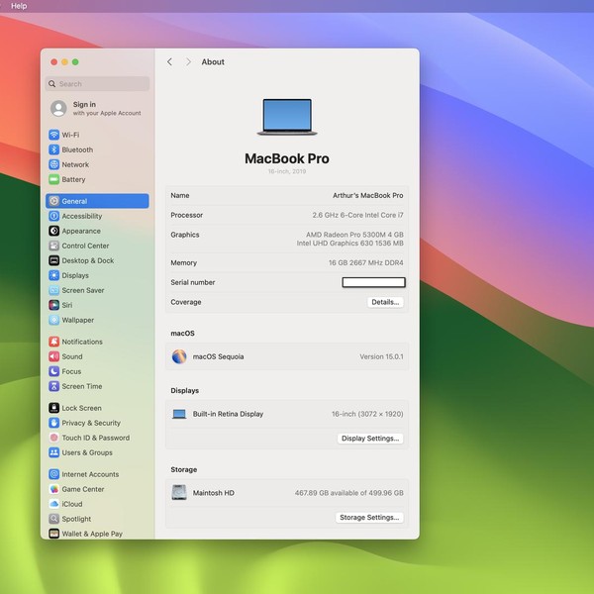594x594 pixels.
Task: Click text '467.89 GB available of 499.96 GB'
Action: click(x=348, y=493)
